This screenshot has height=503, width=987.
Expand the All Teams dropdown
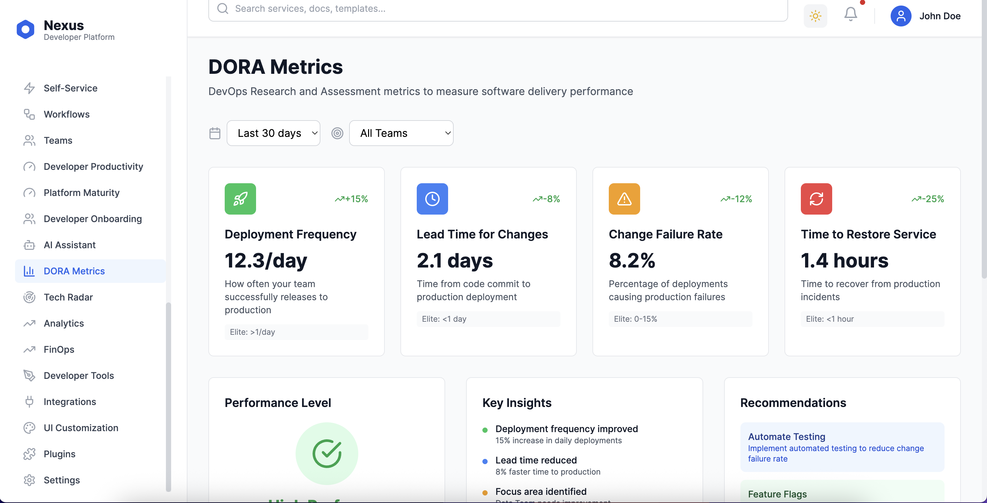(401, 133)
